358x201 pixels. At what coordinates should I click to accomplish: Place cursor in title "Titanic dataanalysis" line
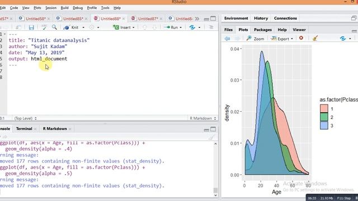(x=49, y=40)
